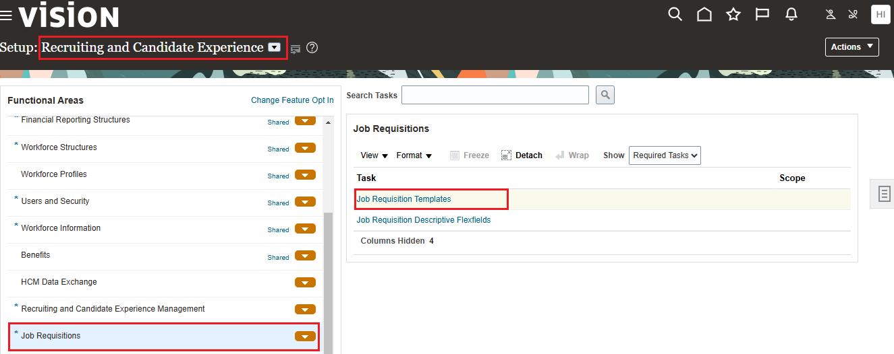Click the Columns Hidden 4 text
This screenshot has height=354, width=894.
click(x=397, y=241)
